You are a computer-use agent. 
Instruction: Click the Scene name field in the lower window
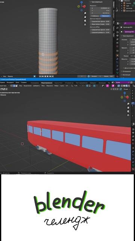(x=122, y=82)
